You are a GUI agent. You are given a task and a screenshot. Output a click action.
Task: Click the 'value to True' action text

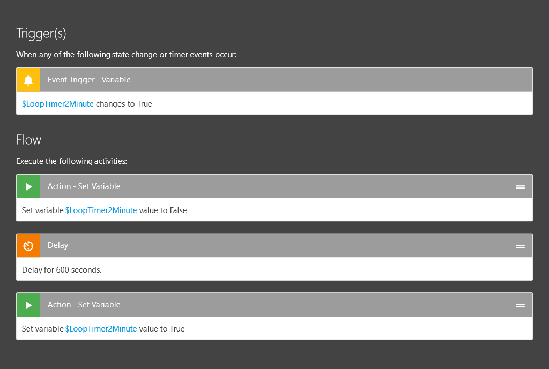click(162, 328)
